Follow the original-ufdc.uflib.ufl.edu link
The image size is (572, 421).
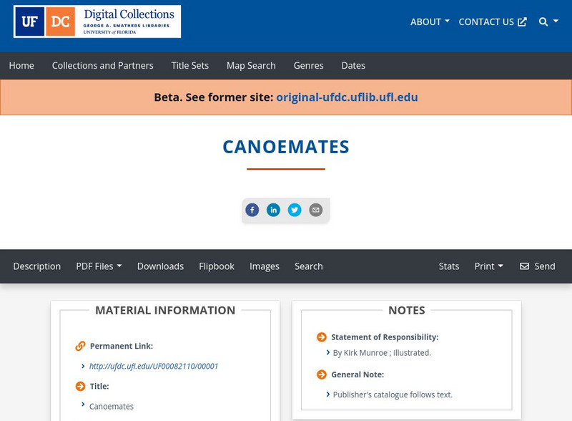[347, 97]
